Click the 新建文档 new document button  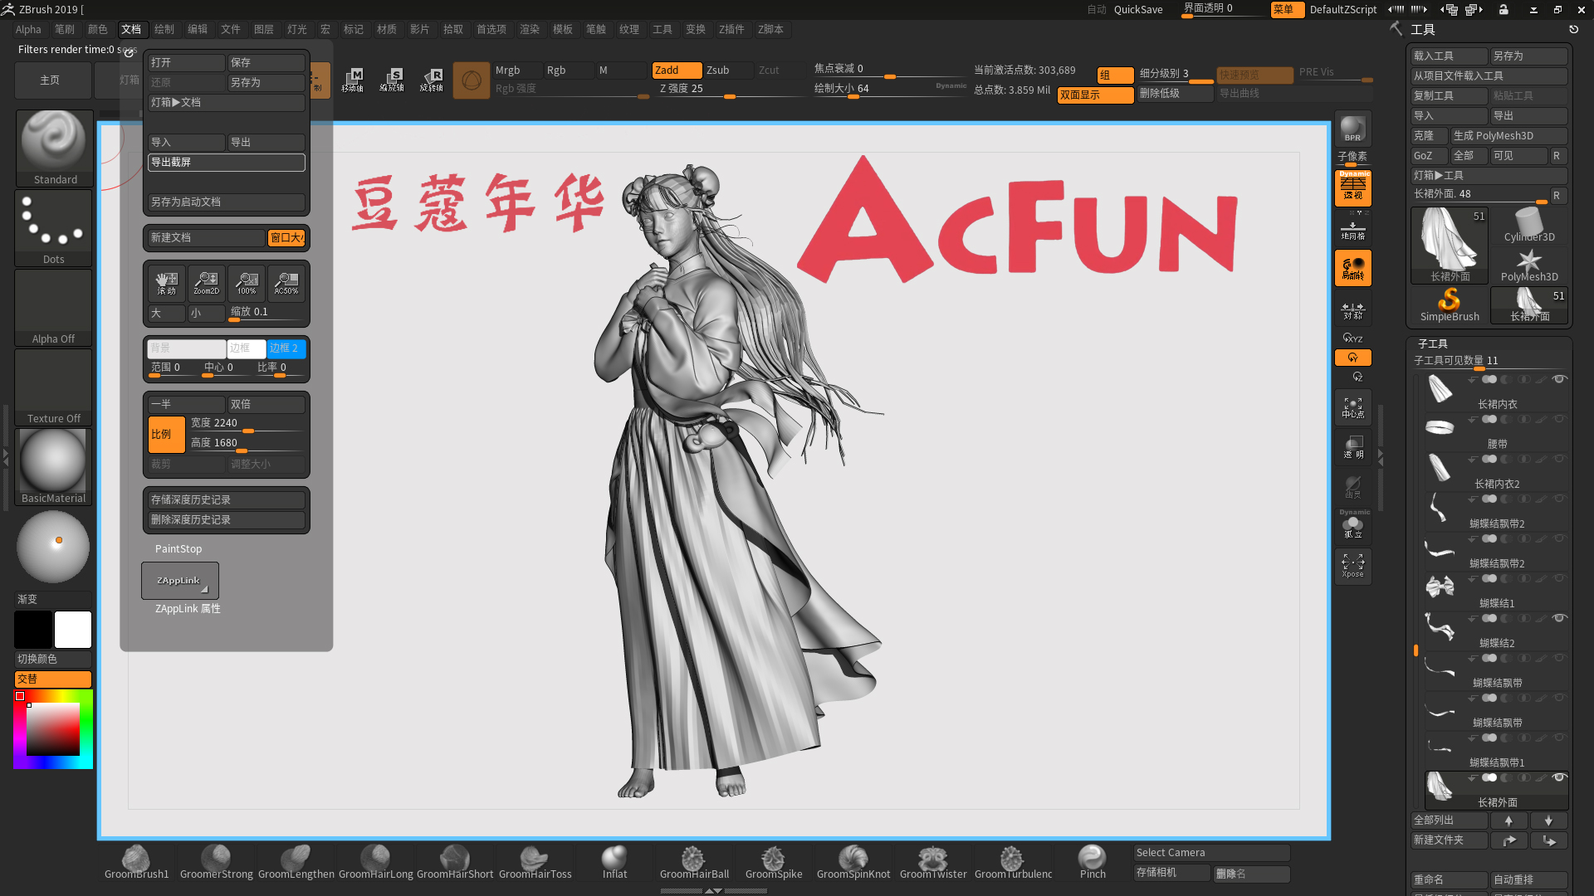[206, 238]
